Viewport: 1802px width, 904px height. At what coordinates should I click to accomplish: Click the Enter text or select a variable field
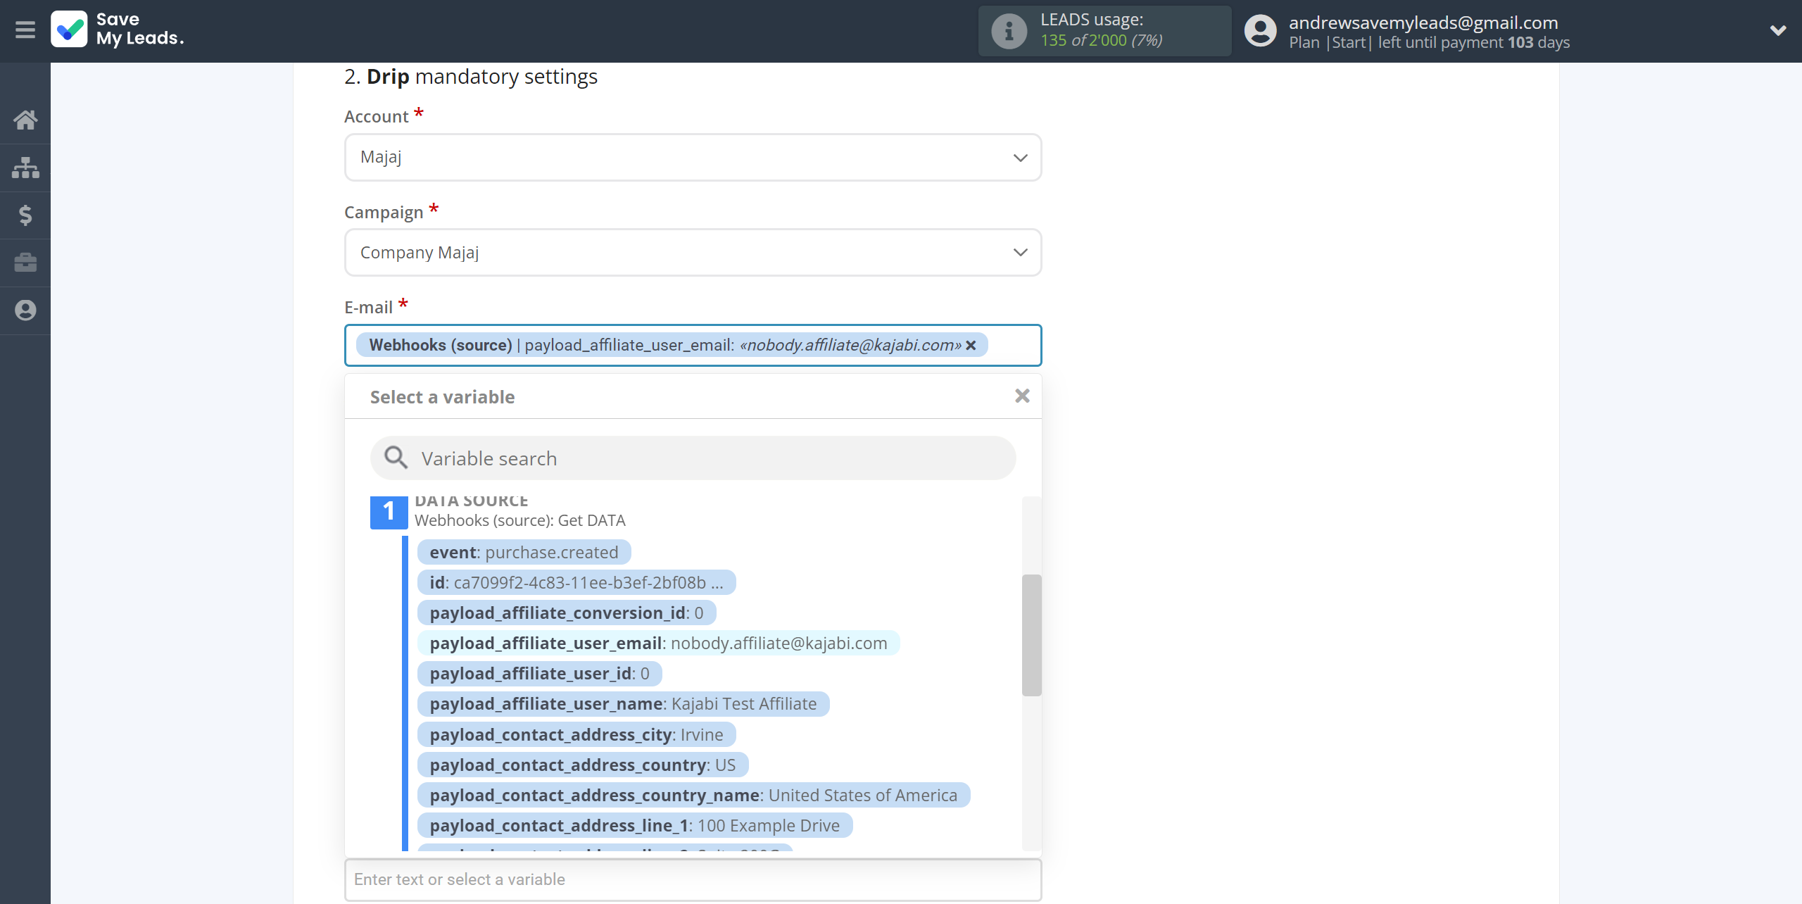pyautogui.click(x=693, y=879)
